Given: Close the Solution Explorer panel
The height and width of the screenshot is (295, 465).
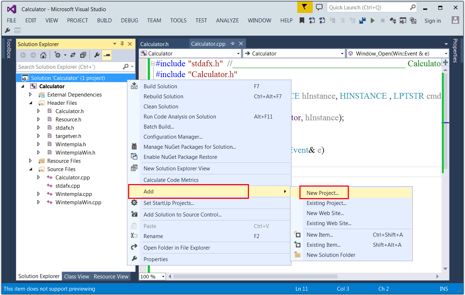Looking at the screenshot, I should coord(130,44).
